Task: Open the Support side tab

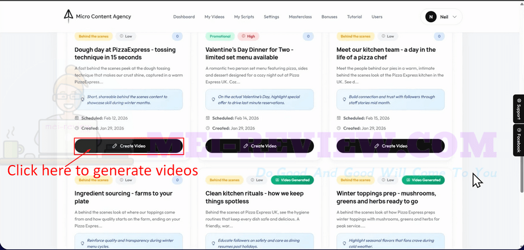Action: [519, 109]
